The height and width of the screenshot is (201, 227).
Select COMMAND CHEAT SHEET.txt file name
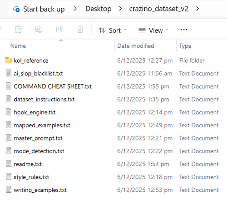53,86
